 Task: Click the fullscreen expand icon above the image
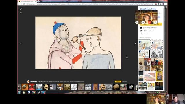click(x=21, y=9)
